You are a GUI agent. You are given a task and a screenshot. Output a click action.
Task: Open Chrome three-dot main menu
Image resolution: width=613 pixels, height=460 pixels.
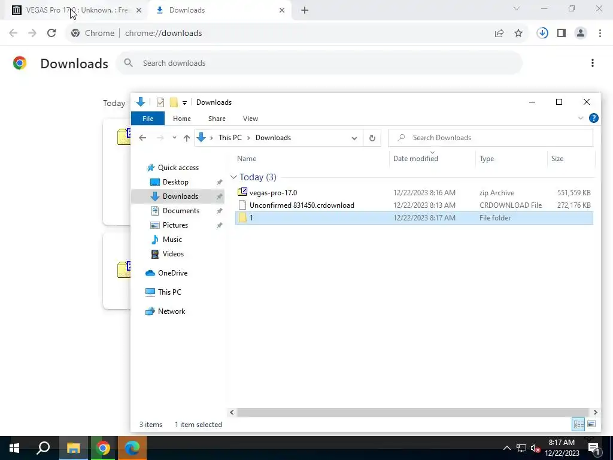tap(600, 34)
